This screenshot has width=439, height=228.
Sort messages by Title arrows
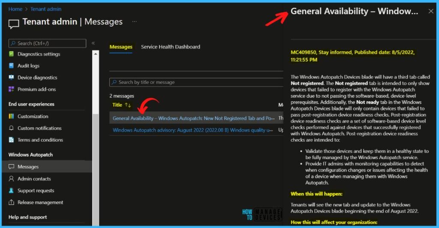(128, 105)
